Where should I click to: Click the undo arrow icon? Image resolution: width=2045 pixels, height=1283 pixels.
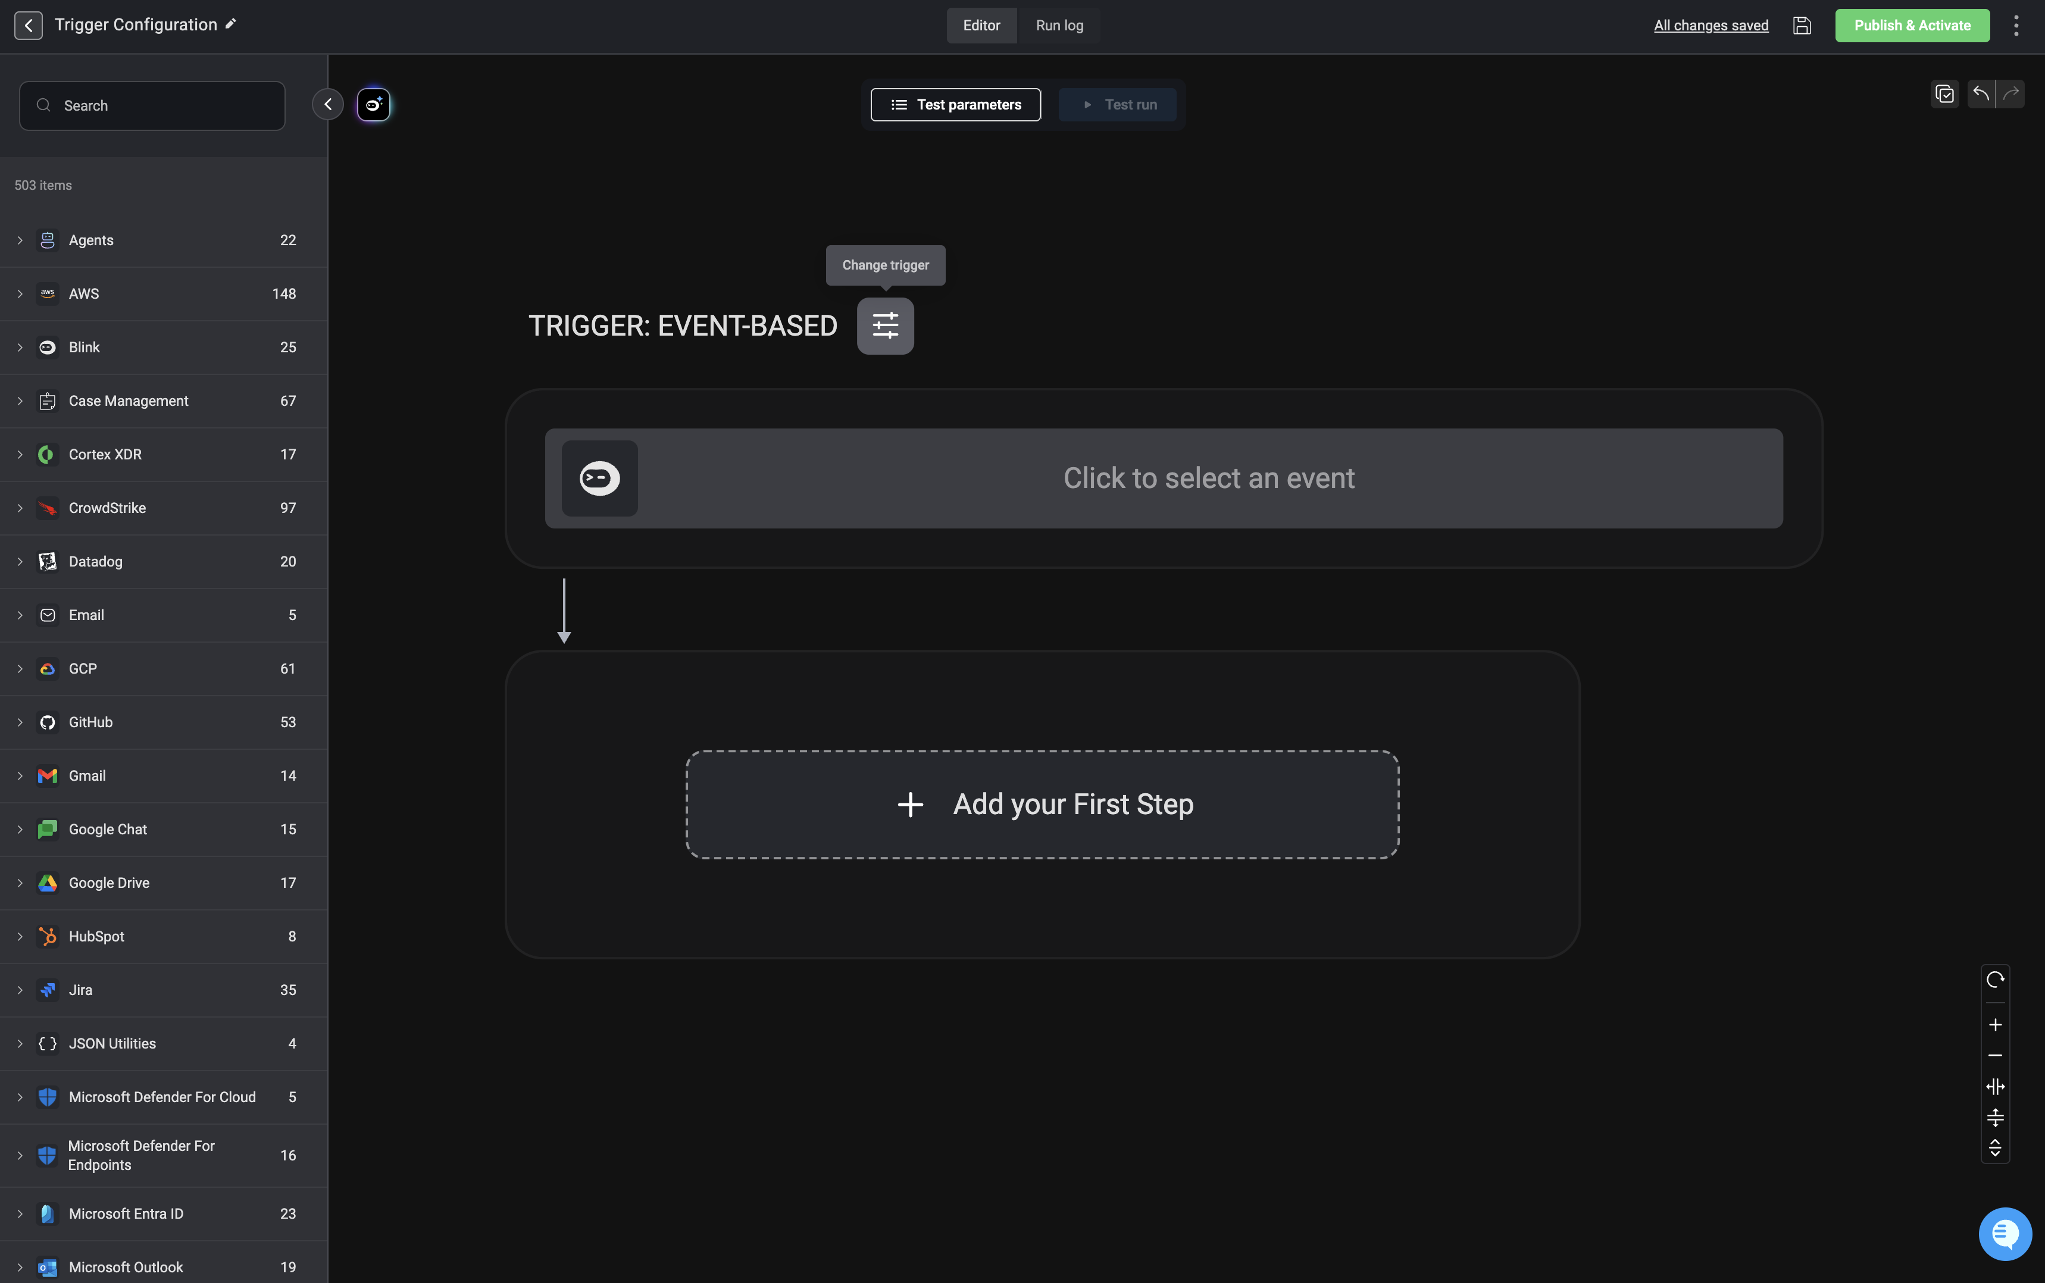coord(1981,93)
